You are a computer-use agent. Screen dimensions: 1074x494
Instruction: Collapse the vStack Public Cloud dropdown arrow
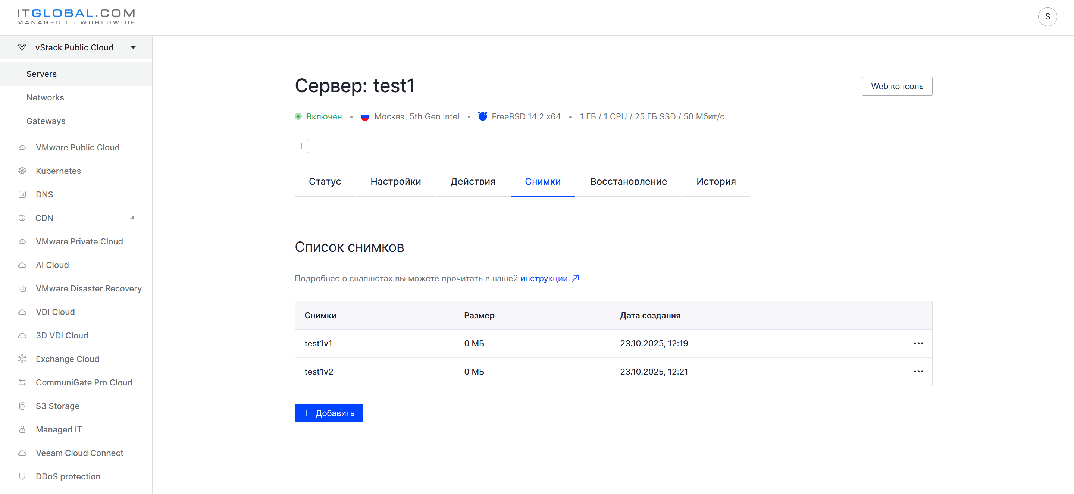(x=134, y=47)
